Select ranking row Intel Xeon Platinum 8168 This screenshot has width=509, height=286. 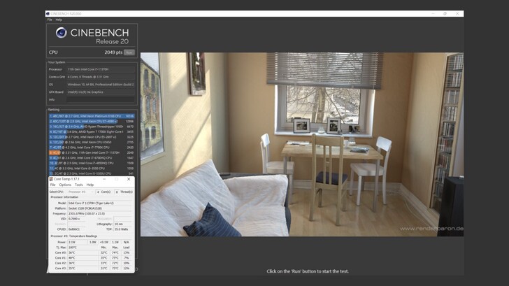point(92,116)
